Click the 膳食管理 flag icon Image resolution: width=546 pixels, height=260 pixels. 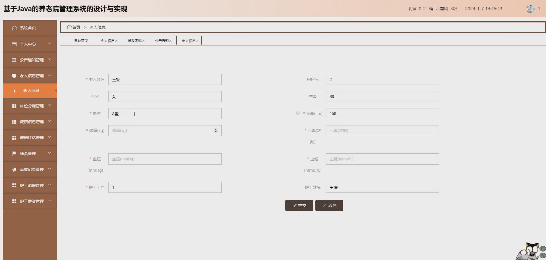(x=14, y=154)
